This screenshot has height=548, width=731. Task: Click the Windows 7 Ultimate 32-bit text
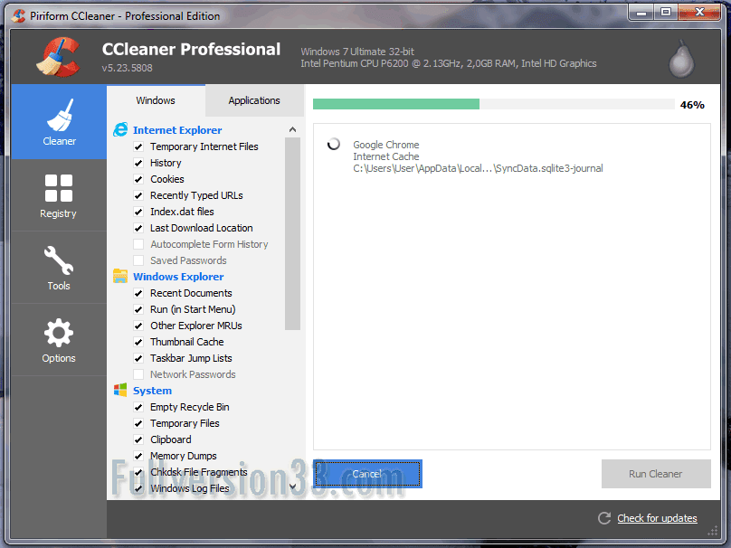click(x=357, y=52)
